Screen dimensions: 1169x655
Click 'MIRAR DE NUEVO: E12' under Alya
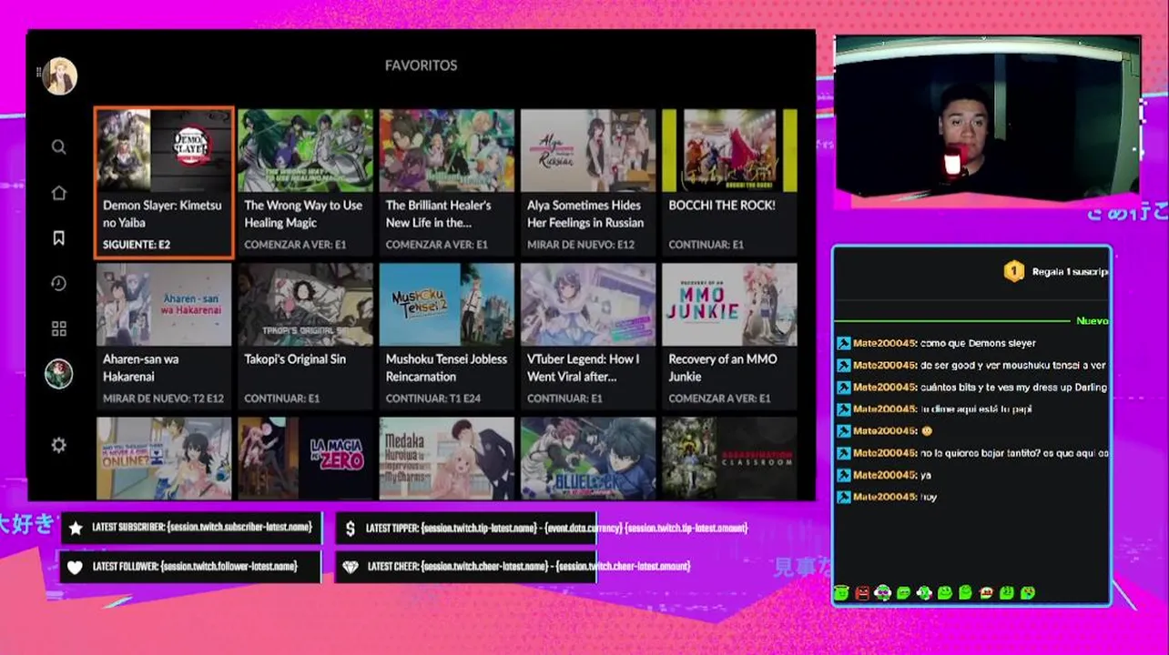coord(581,245)
